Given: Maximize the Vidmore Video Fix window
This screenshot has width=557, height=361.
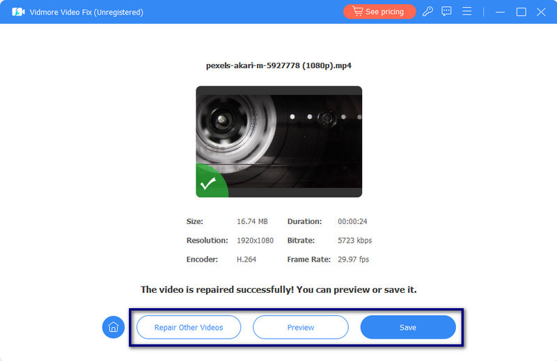Looking at the screenshot, I should [x=521, y=12].
